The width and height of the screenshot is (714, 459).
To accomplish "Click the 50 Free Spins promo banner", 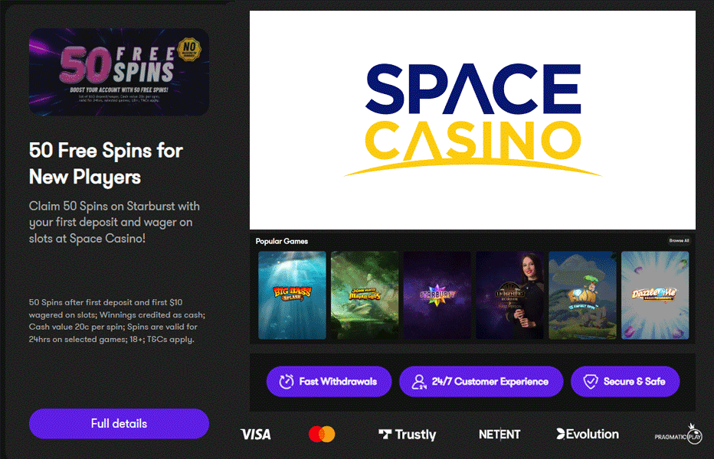I will [119, 72].
